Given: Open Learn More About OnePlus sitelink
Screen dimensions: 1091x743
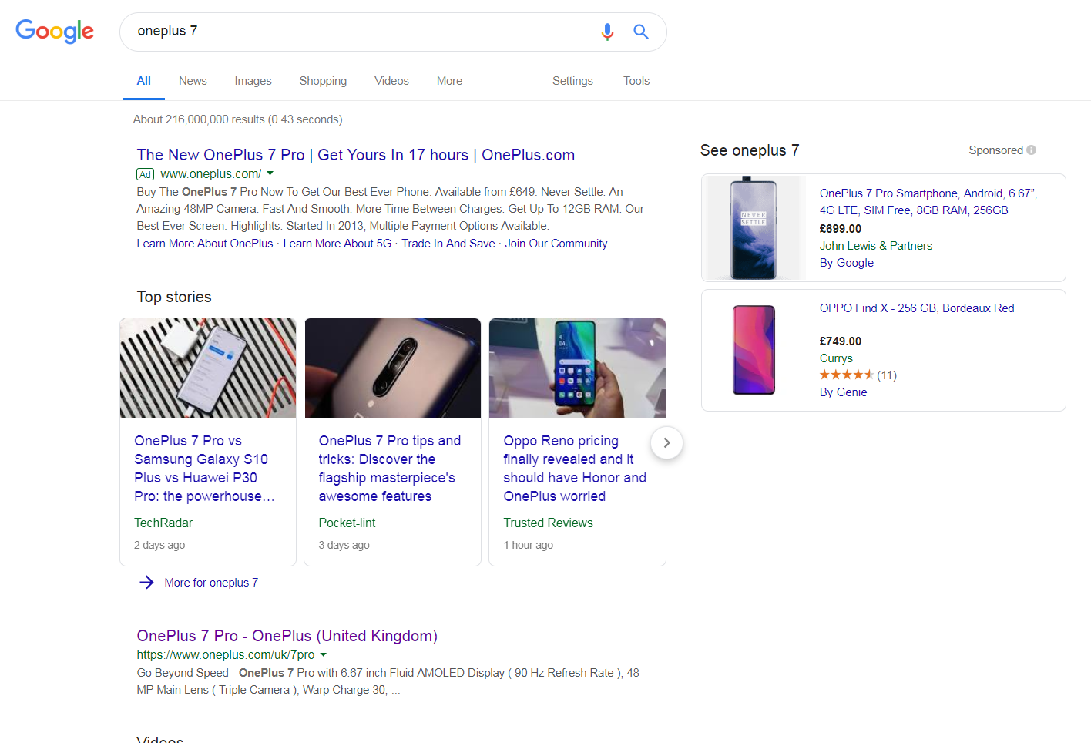Looking at the screenshot, I should click(205, 244).
